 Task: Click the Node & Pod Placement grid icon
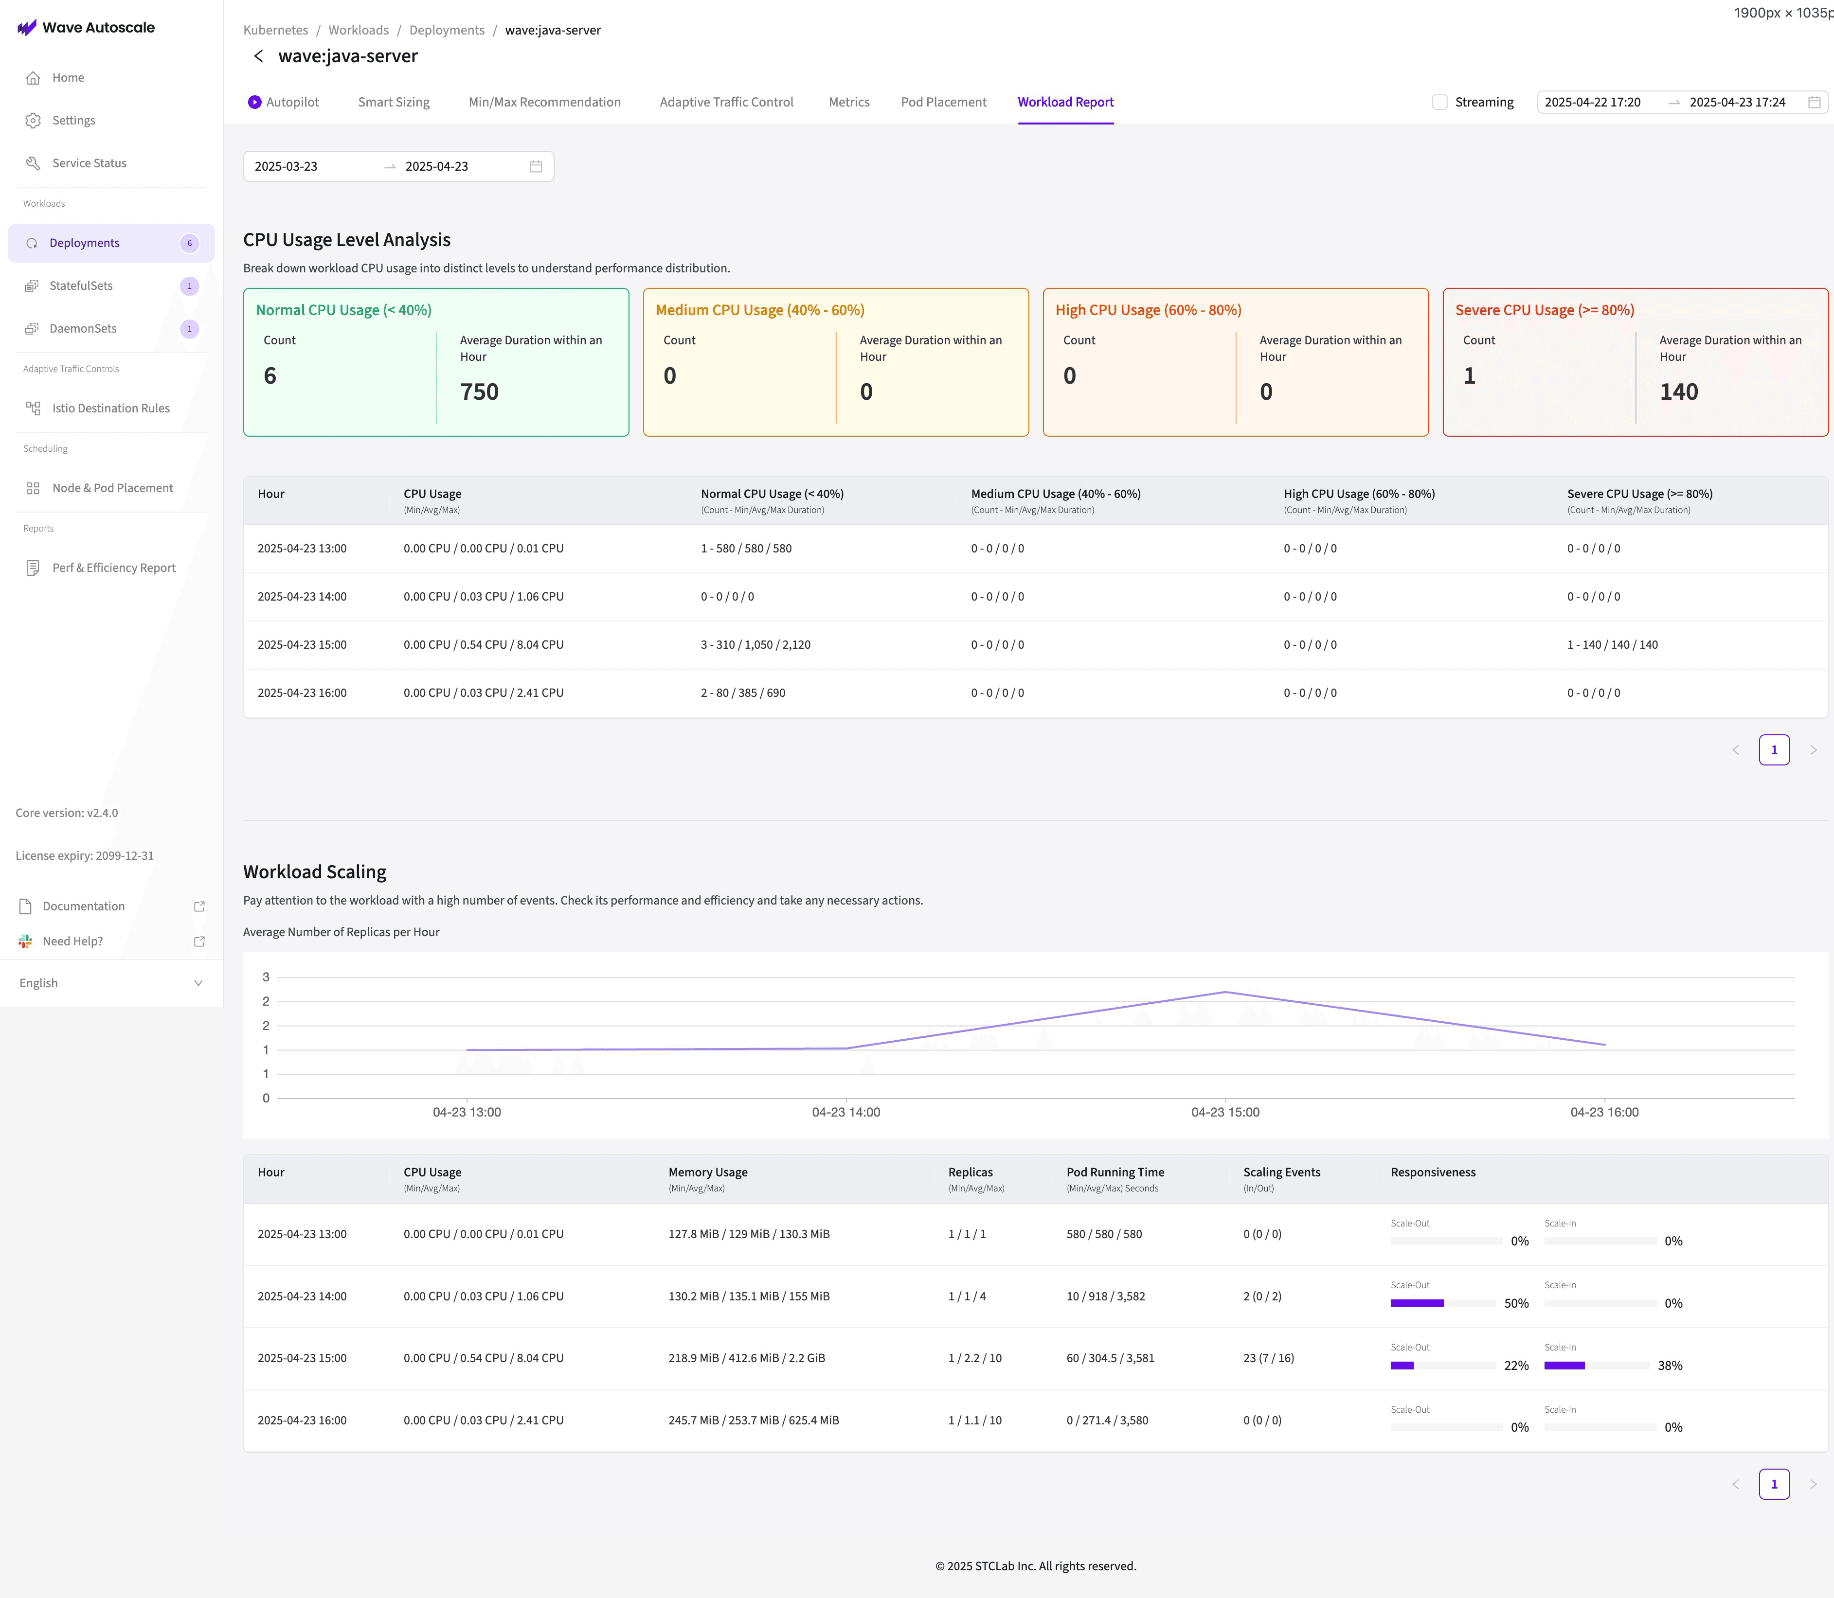[x=33, y=488]
